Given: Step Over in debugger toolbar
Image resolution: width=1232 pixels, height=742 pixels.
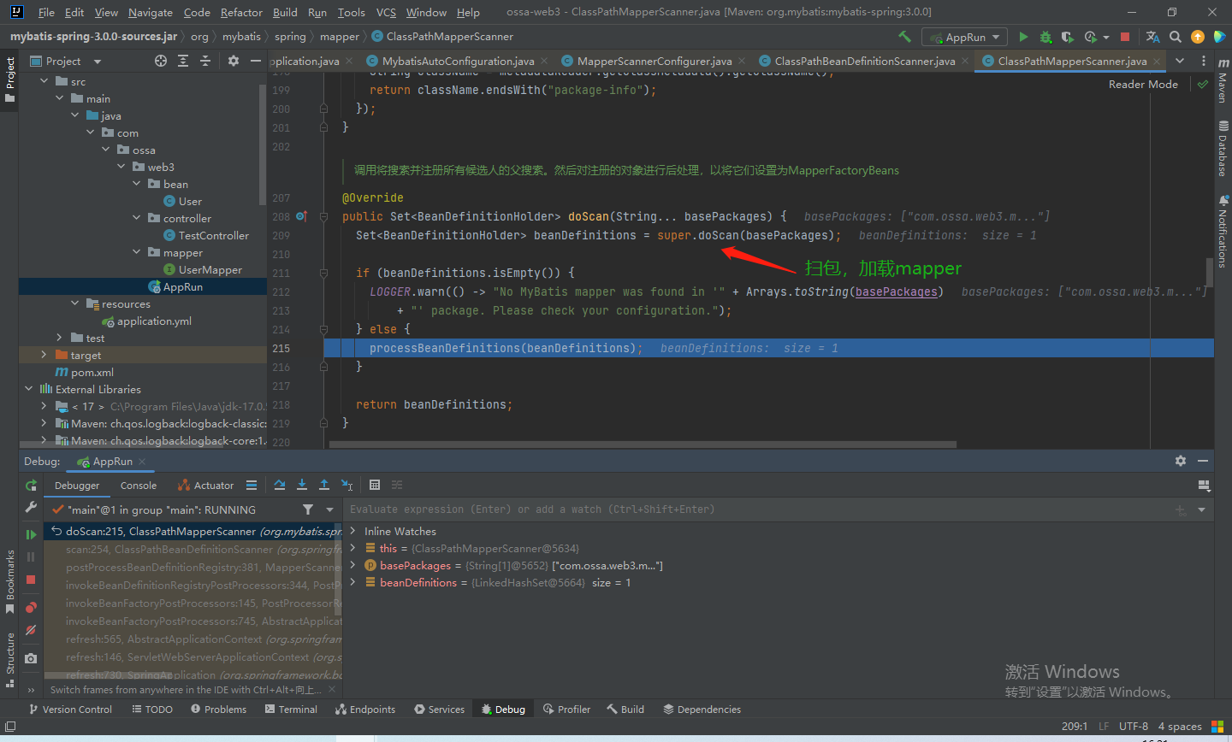Looking at the screenshot, I should 279,485.
